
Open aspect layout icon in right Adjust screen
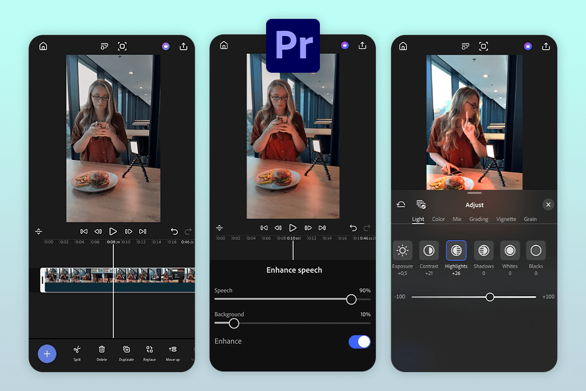pos(465,46)
